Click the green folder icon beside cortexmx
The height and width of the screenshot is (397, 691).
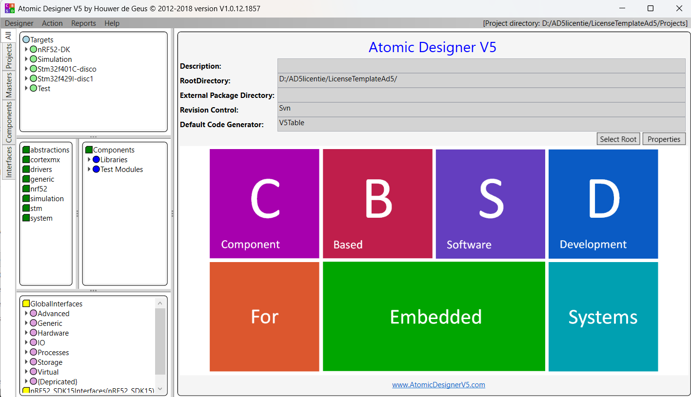coord(26,160)
